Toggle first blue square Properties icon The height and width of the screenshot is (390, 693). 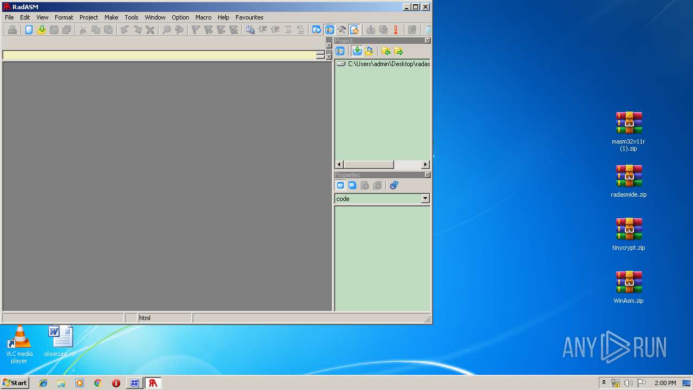pyautogui.click(x=340, y=185)
